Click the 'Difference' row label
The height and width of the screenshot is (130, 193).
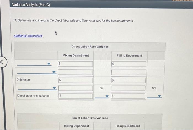(23, 80)
